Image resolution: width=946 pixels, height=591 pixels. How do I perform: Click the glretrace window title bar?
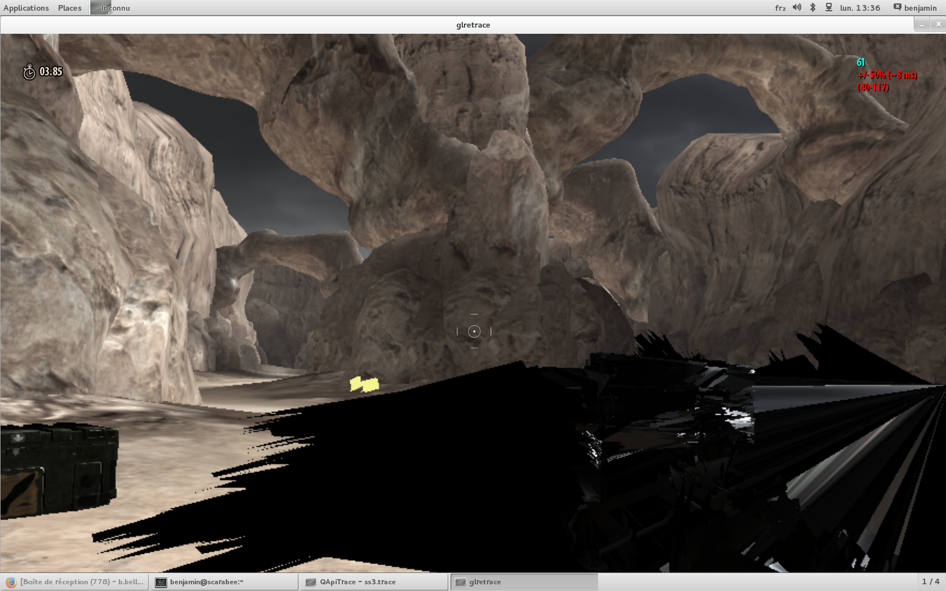[473, 25]
